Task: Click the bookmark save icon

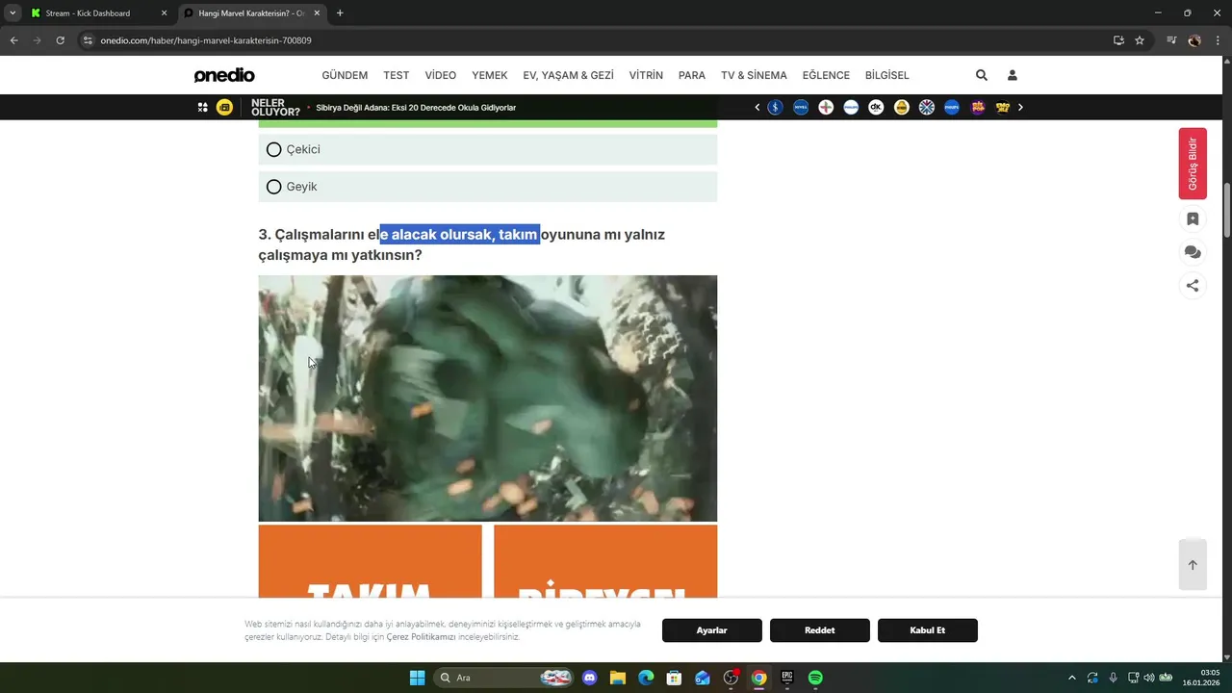Action: 1193,218
